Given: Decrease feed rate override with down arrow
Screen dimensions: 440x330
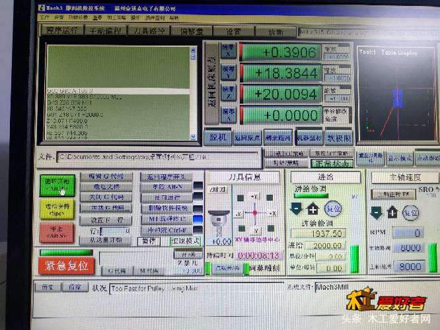Looking at the screenshot, I should click(297, 209).
